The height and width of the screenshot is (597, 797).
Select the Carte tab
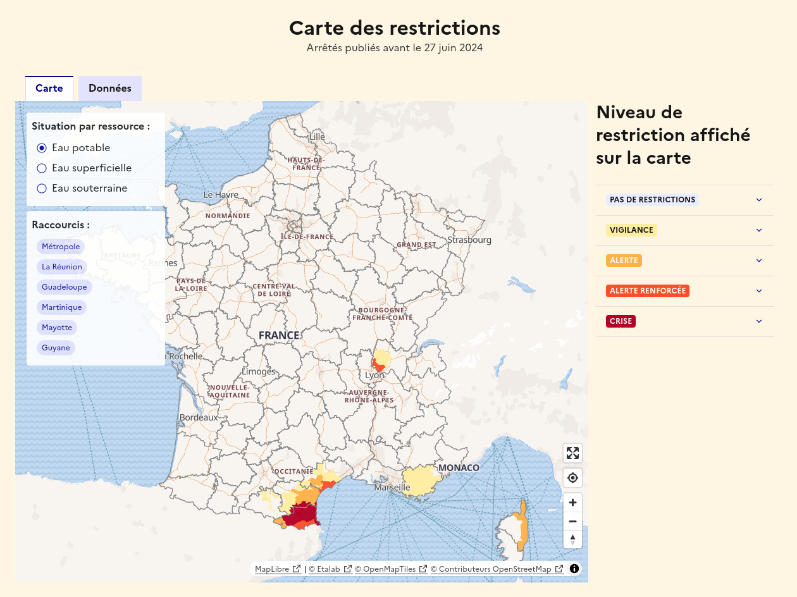click(x=49, y=89)
